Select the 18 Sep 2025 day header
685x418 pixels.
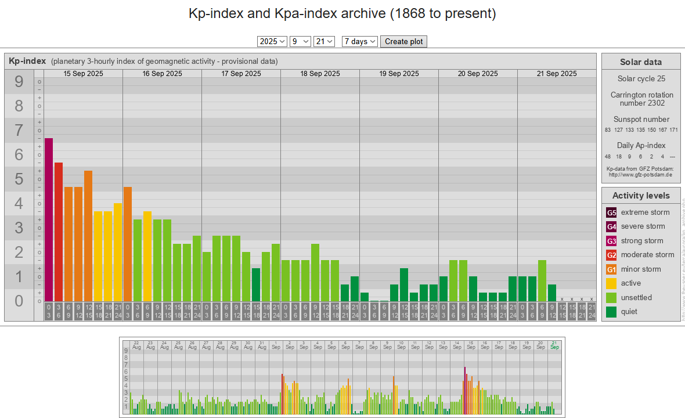point(320,74)
